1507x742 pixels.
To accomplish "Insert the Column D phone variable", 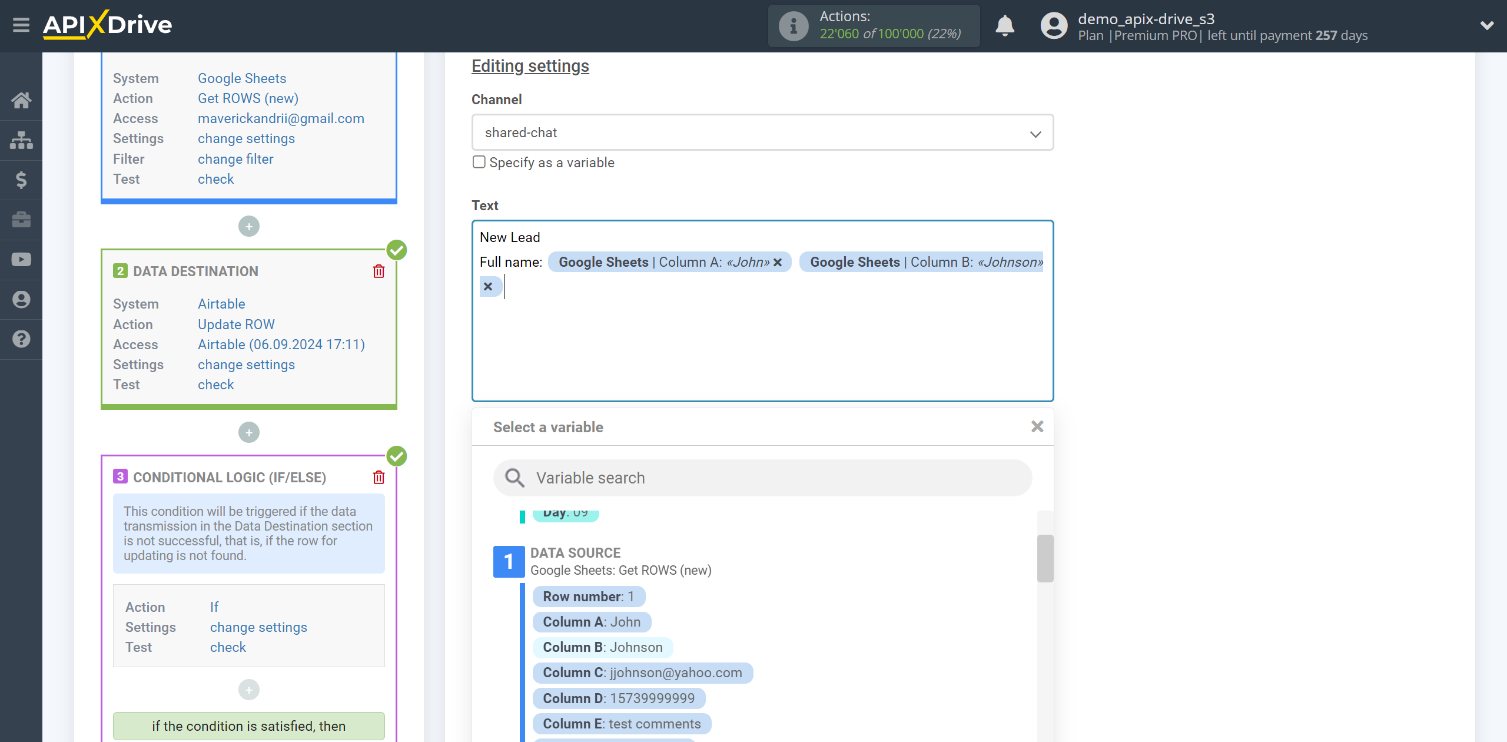I will tap(619, 698).
